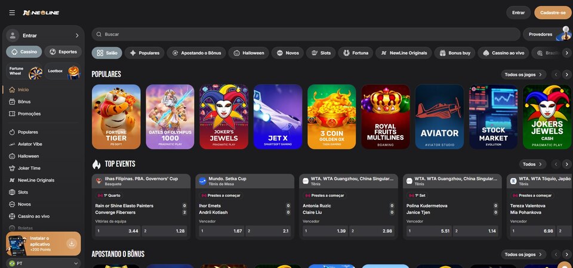Click the Entrar button in header
This screenshot has width=573, height=268.
click(x=518, y=13)
